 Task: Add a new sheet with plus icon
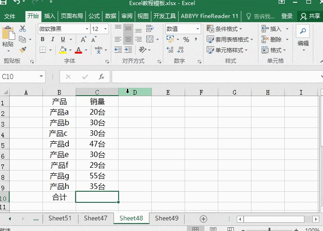click(203, 219)
